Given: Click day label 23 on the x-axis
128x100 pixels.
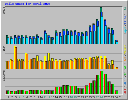Looking at the screenshot, I should (90, 97).
